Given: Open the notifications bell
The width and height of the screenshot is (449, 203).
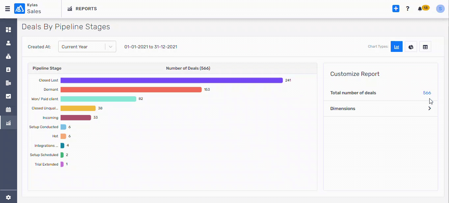Looking at the screenshot, I should (x=420, y=9).
